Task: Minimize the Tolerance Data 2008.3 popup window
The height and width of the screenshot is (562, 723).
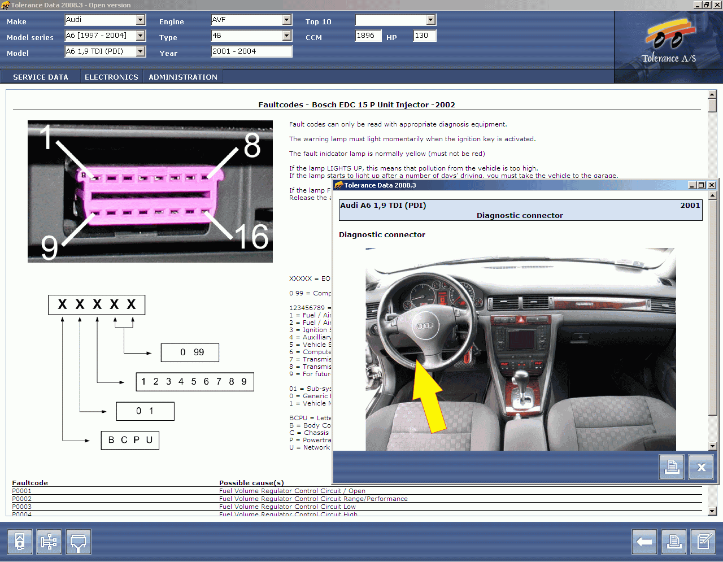Action: (x=692, y=185)
